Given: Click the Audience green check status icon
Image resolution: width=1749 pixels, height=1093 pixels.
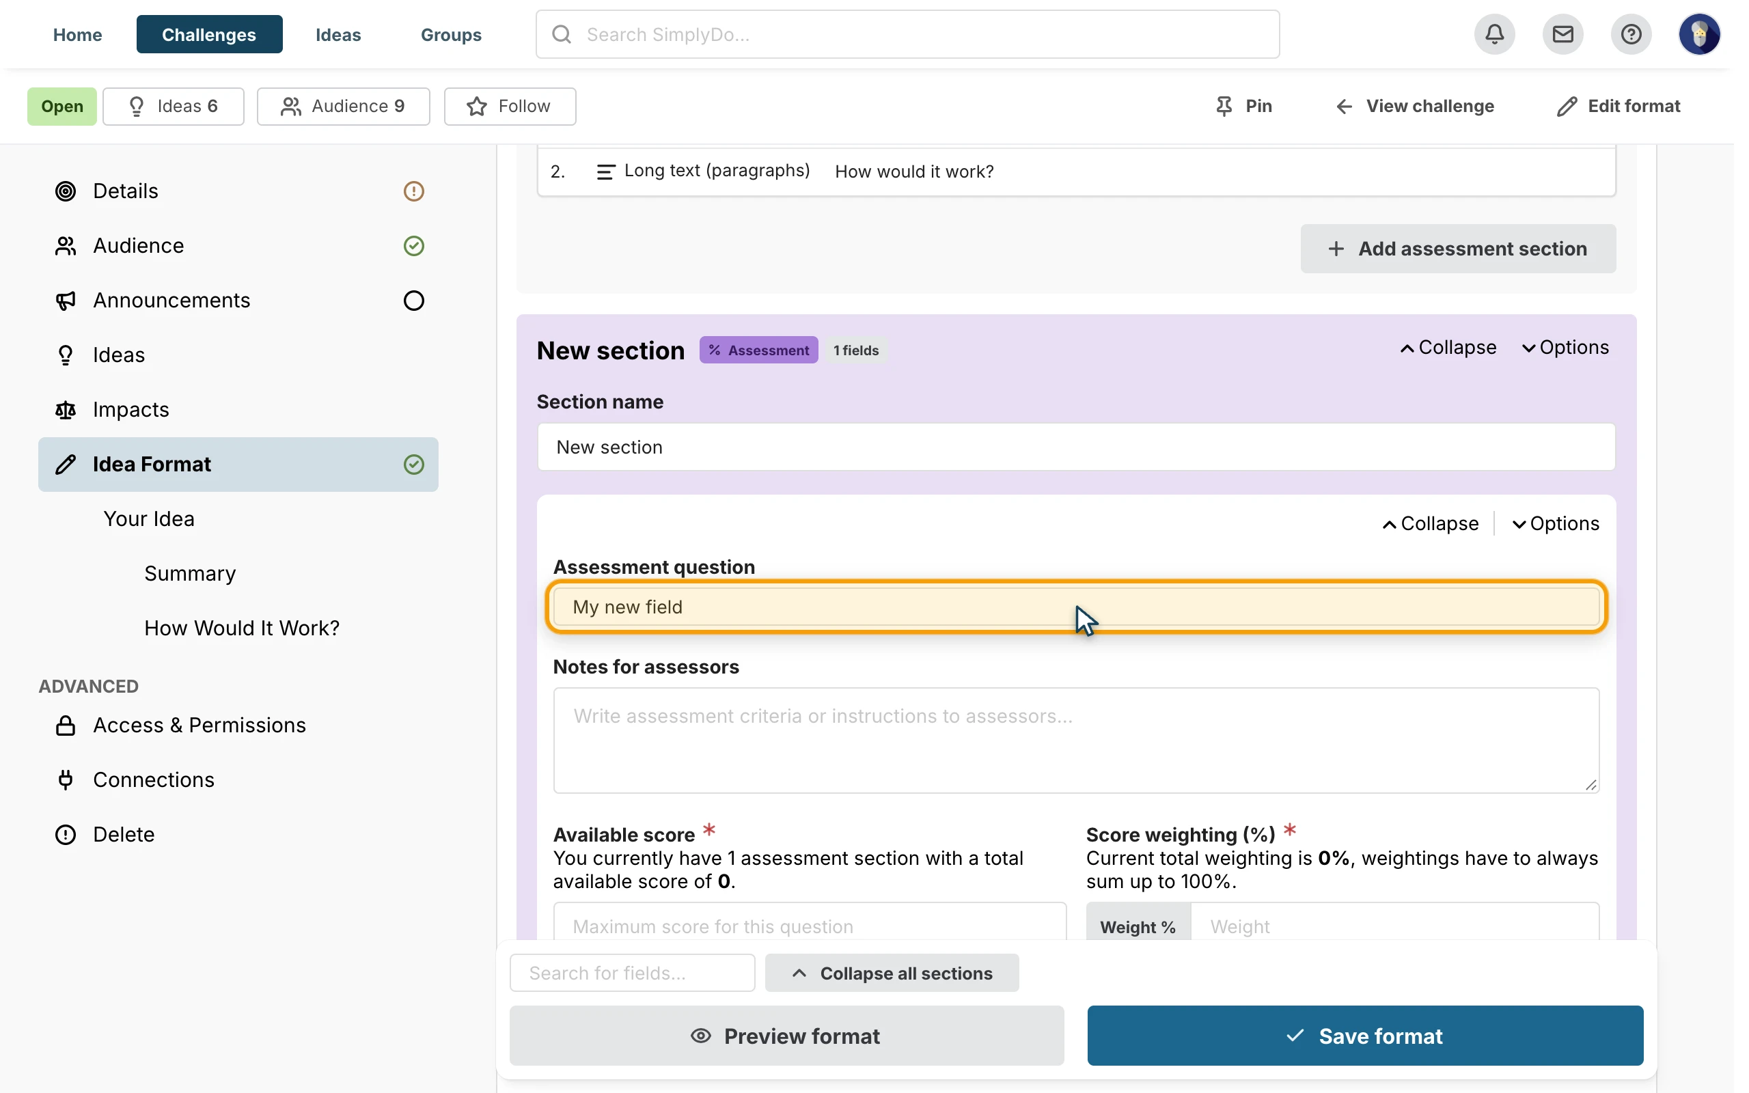Looking at the screenshot, I should tap(413, 246).
